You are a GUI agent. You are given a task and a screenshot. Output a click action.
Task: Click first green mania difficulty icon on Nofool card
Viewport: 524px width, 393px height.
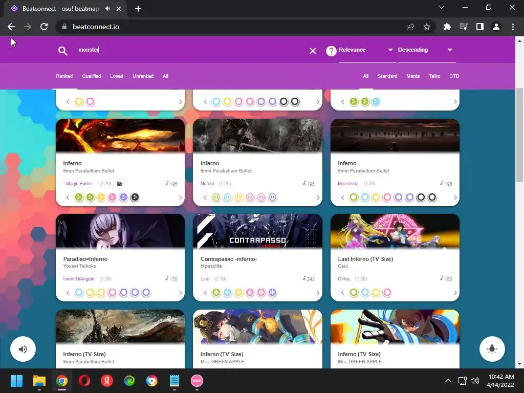216,198
